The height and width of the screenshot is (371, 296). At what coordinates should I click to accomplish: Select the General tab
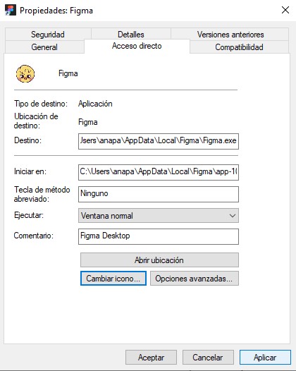point(44,47)
